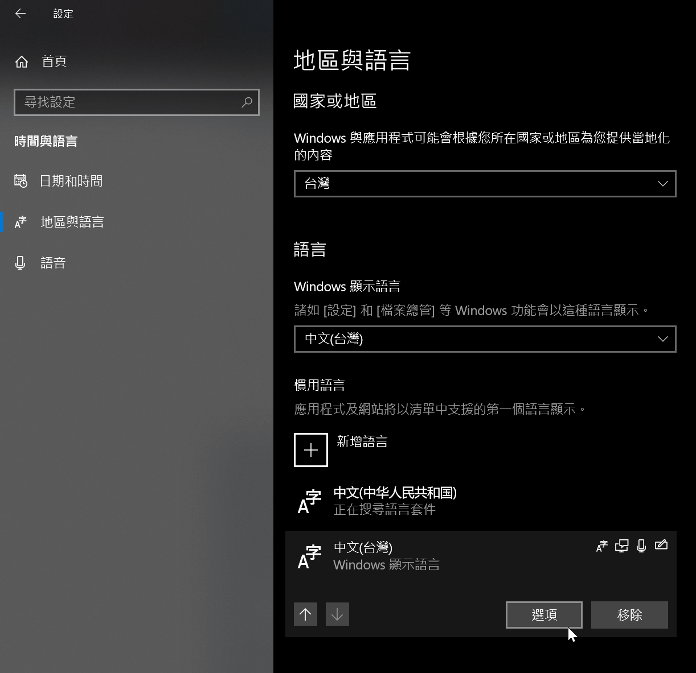Move 中文(台灣) down with arrow button
This screenshot has height=673, width=696.
point(337,614)
